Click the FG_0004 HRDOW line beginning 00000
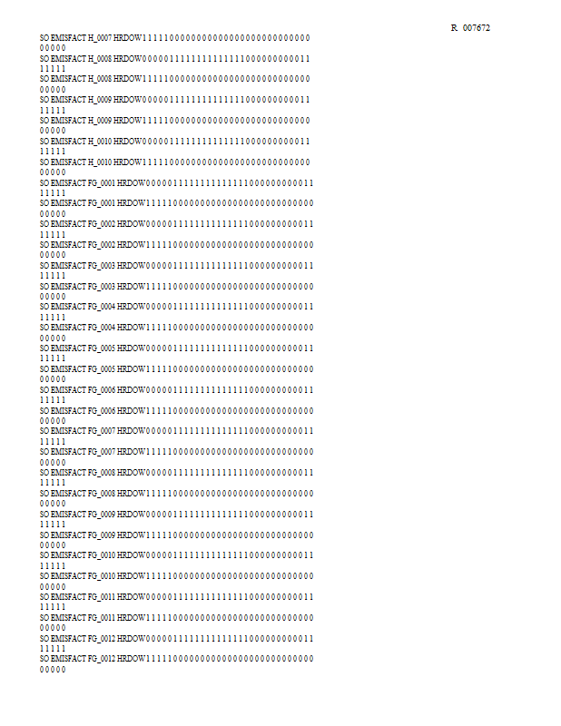561x726 pixels. pos(177,311)
